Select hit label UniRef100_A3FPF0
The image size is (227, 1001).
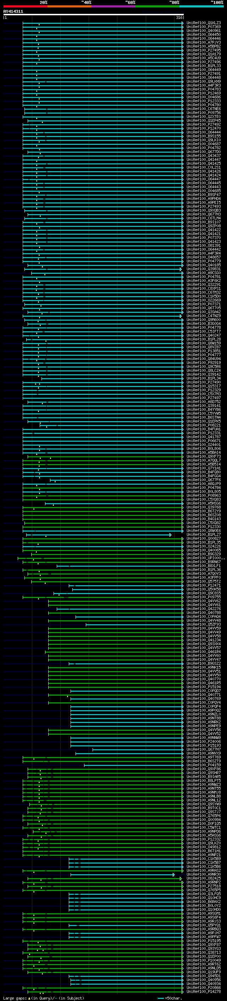(204, 577)
